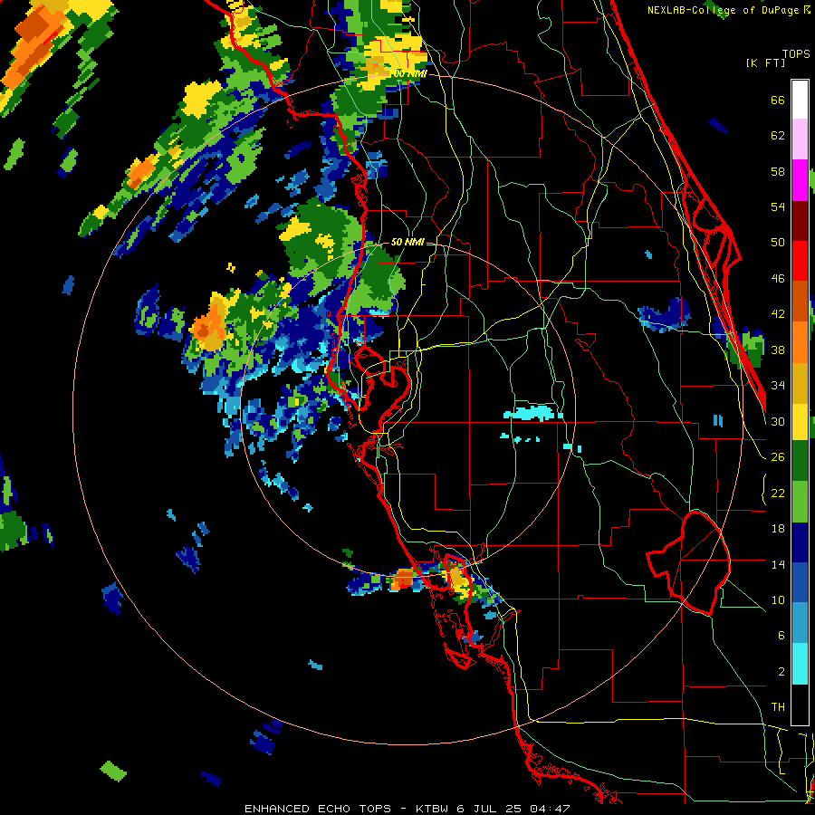This screenshot has height=815, width=815.
Task: Click the 54 value beside the color bar
Action: coord(778,207)
